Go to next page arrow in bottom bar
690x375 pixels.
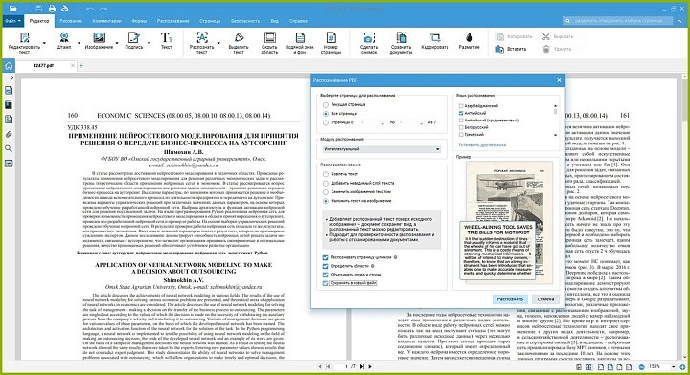[x=370, y=366]
